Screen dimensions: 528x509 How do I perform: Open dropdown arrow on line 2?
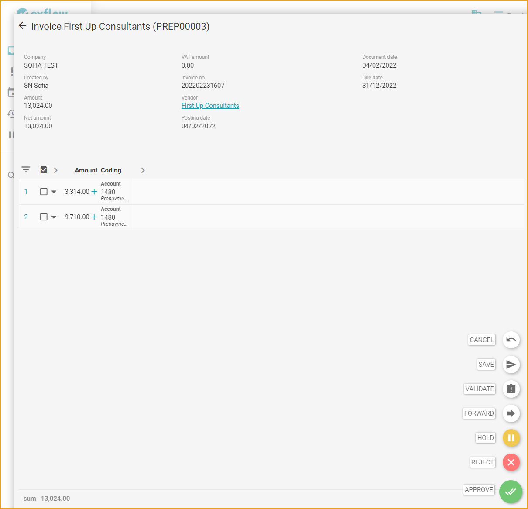click(x=54, y=217)
